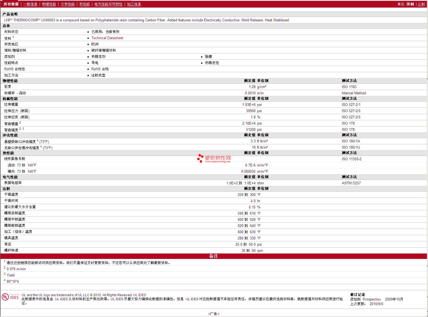Click RoHS 合规性 property label
428x317 pixels.
click(x=15, y=69)
